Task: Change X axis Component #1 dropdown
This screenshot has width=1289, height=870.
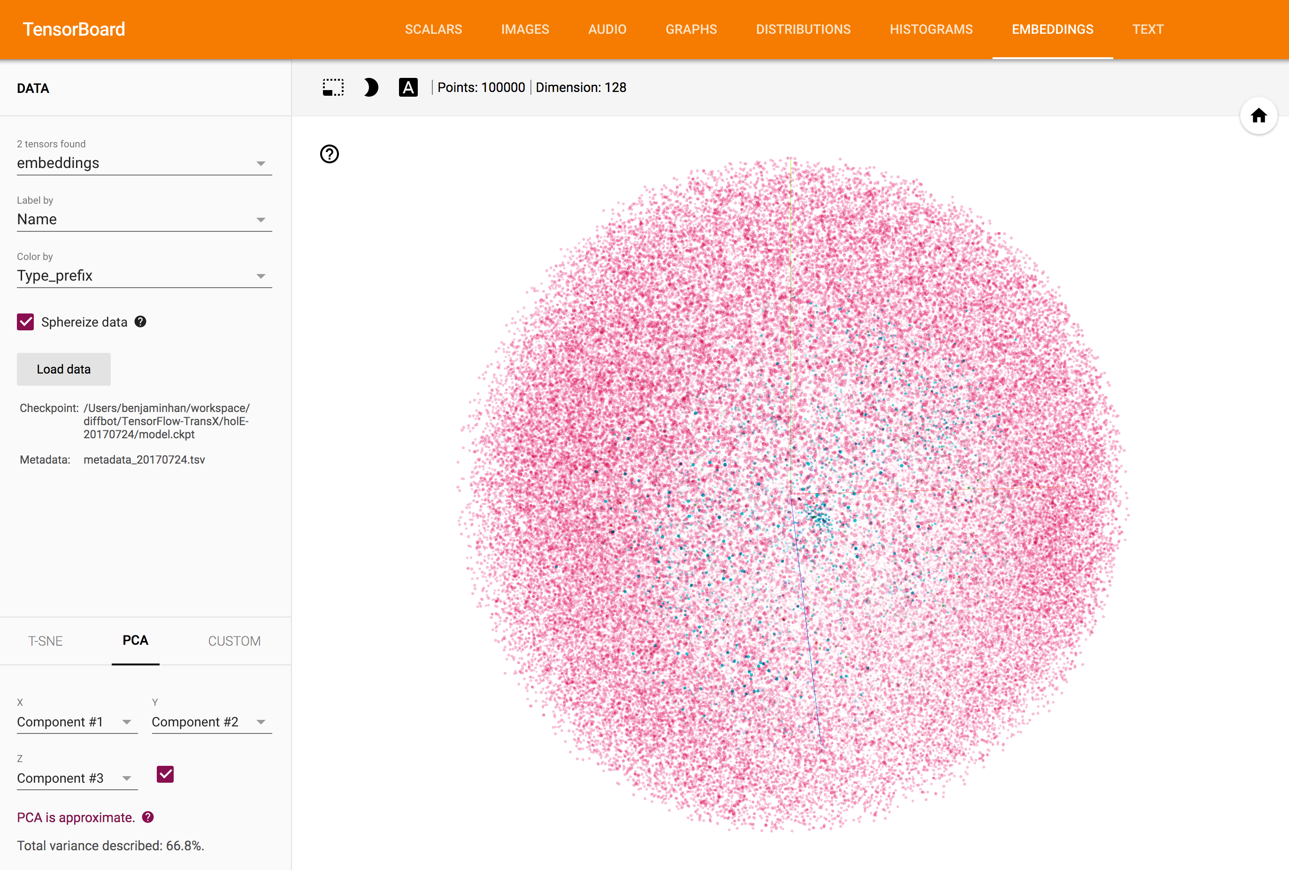Action: [77, 722]
